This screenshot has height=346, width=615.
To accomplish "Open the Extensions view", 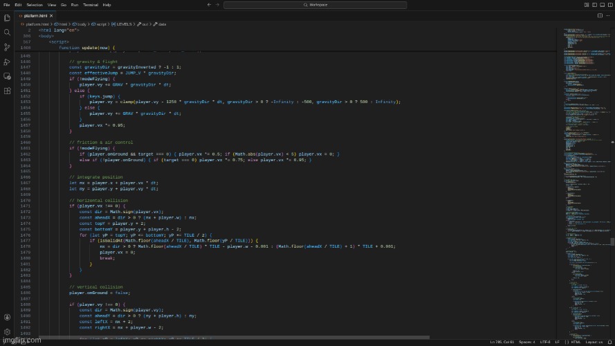I will coord(7,91).
